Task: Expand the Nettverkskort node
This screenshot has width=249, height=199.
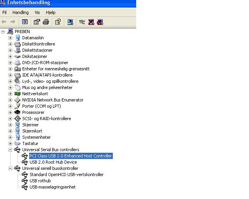Action: tap(11, 94)
